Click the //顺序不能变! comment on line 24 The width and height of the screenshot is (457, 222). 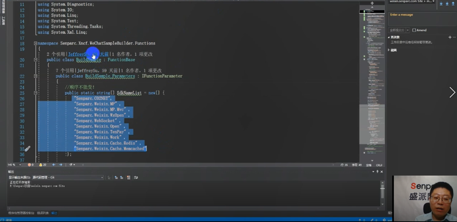click(80, 87)
